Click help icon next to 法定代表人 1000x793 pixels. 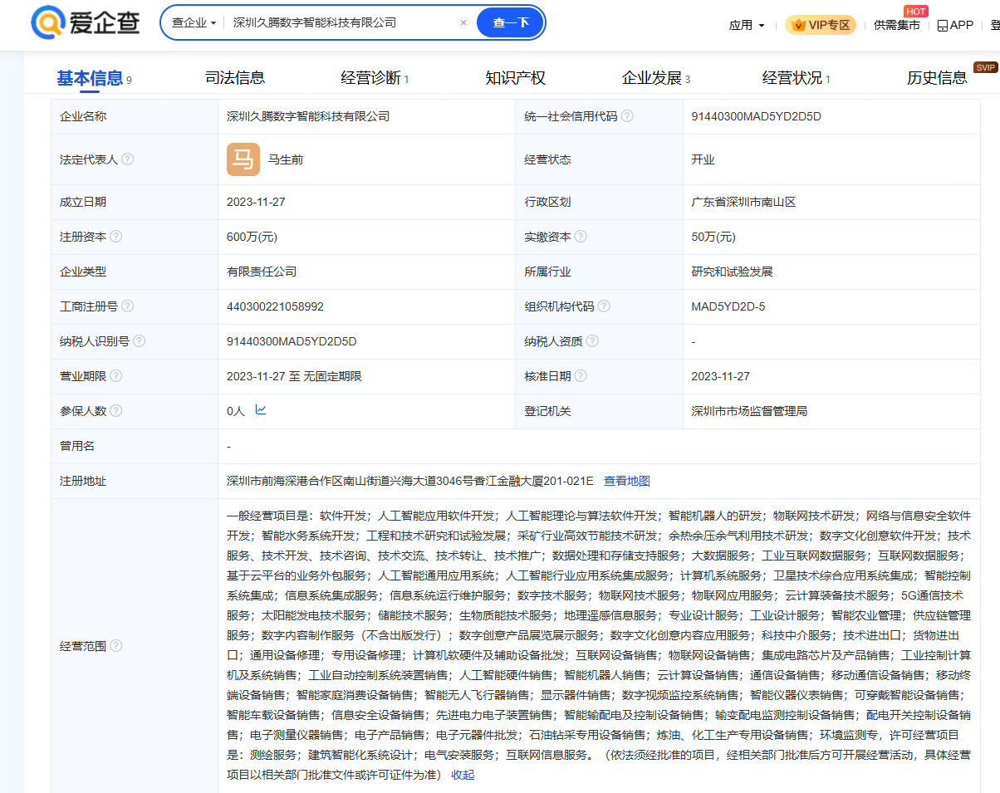[128, 159]
